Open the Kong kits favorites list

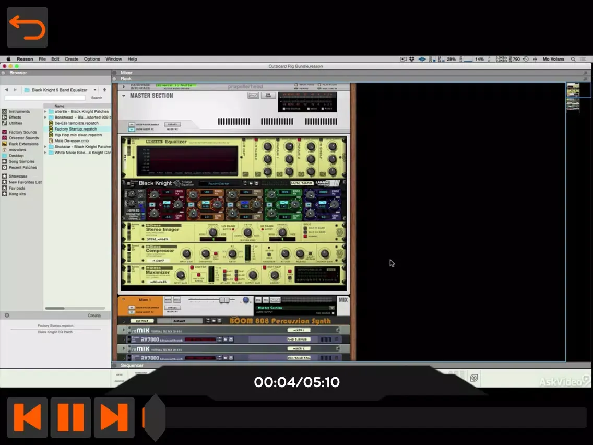pyautogui.click(x=17, y=194)
